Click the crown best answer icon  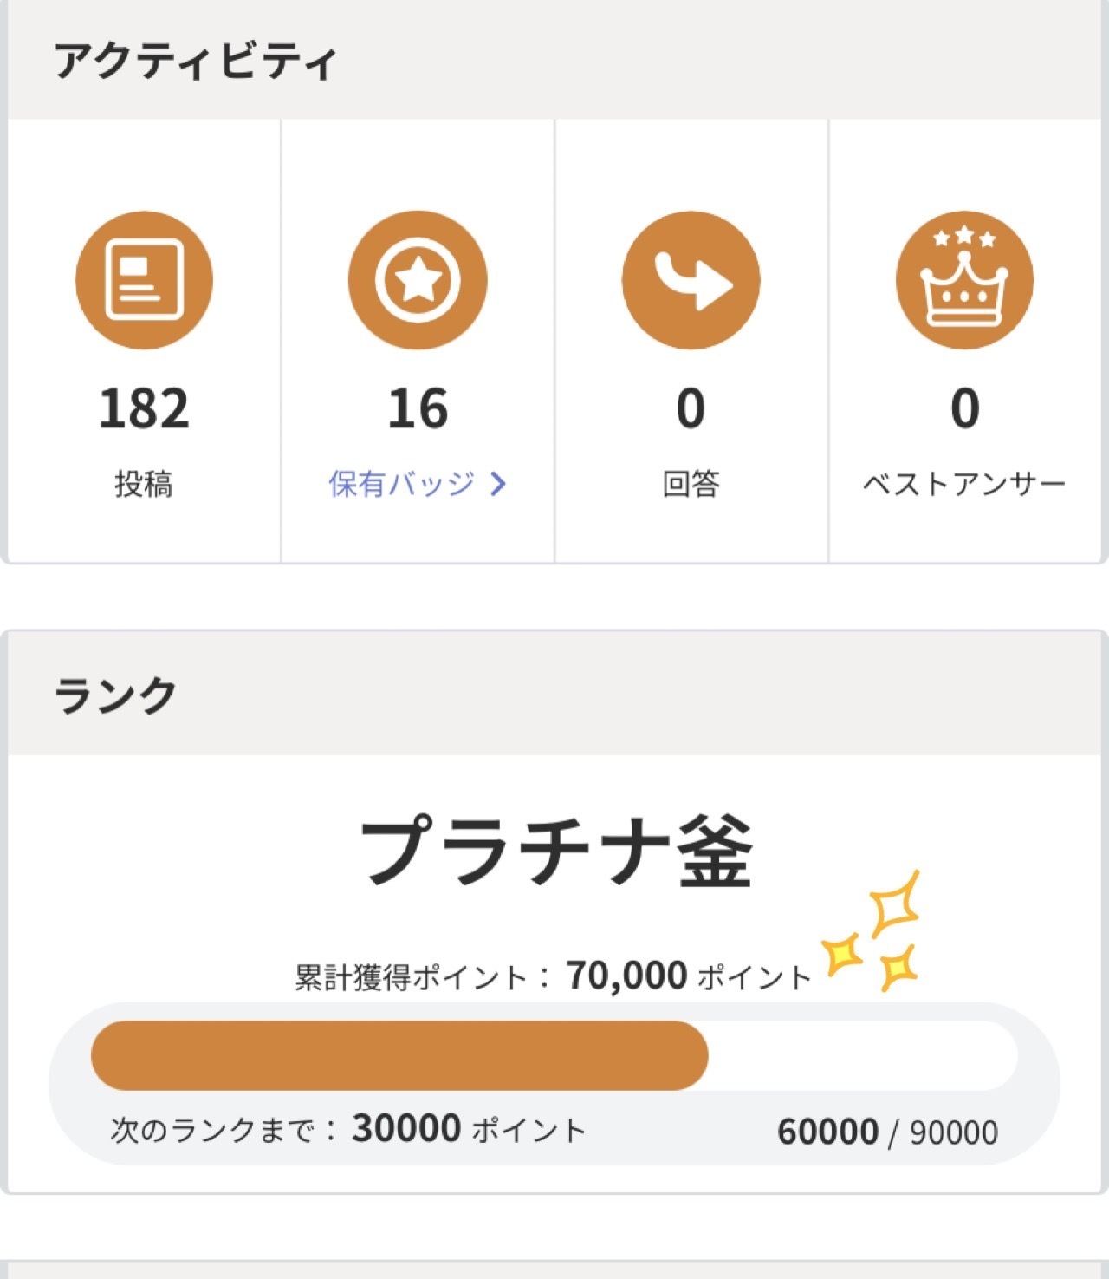pyautogui.click(x=964, y=280)
